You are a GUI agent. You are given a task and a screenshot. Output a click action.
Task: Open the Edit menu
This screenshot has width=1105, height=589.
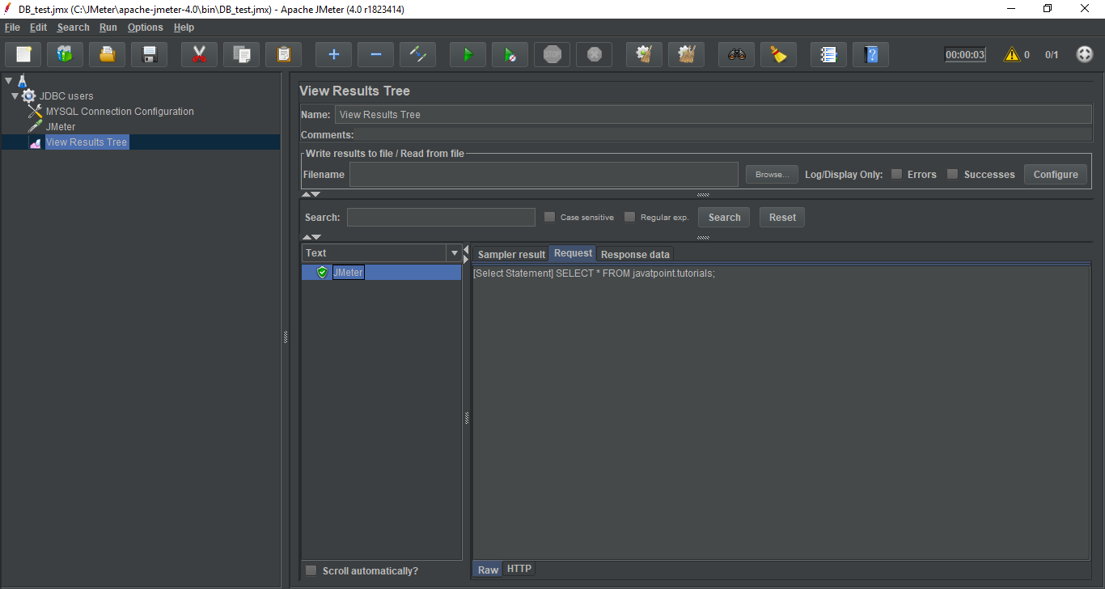[x=38, y=28]
